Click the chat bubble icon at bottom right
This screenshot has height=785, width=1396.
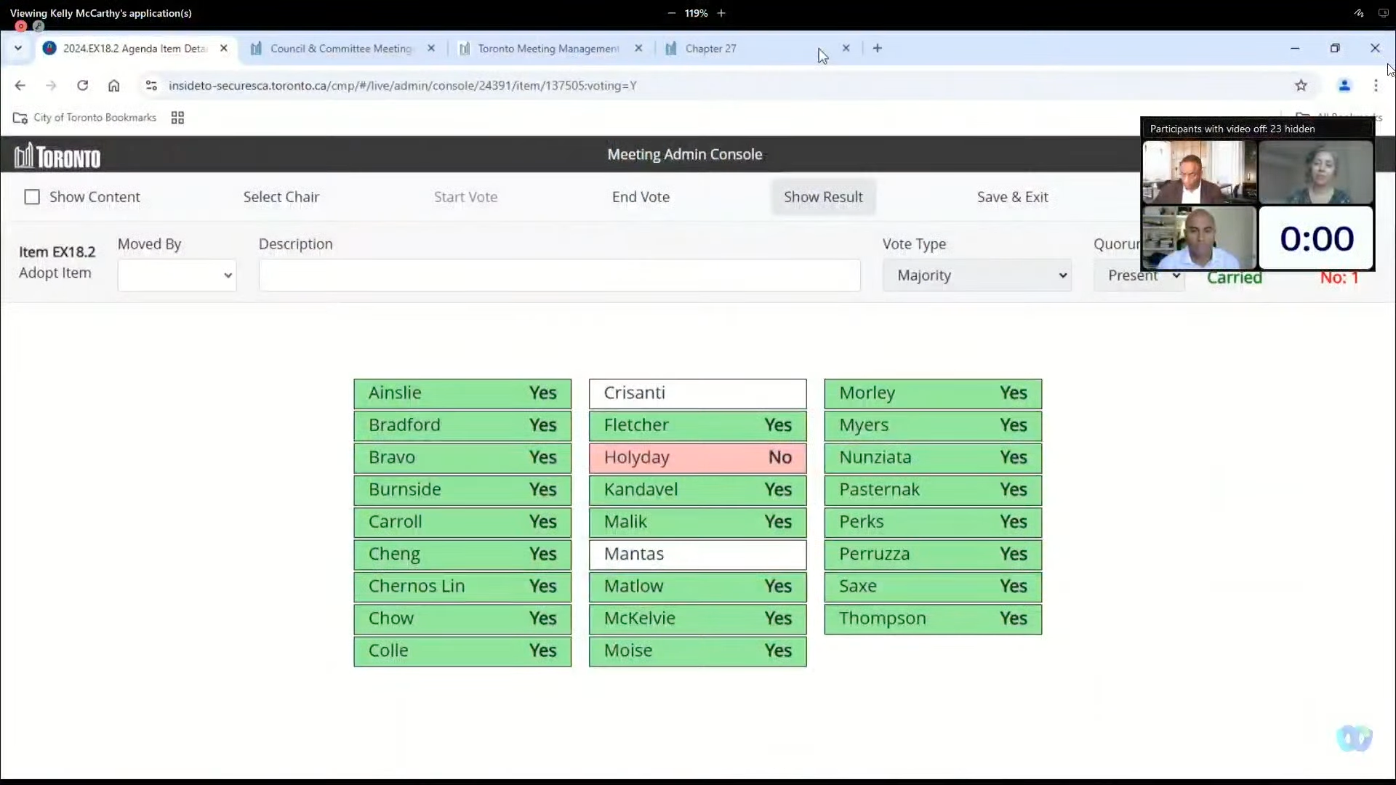coord(1354,738)
